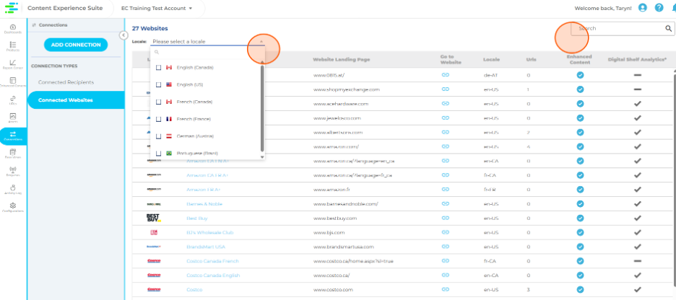The height and width of the screenshot is (300, 676).
Task: Collapse the locale dropdown arrow
Action: click(261, 42)
